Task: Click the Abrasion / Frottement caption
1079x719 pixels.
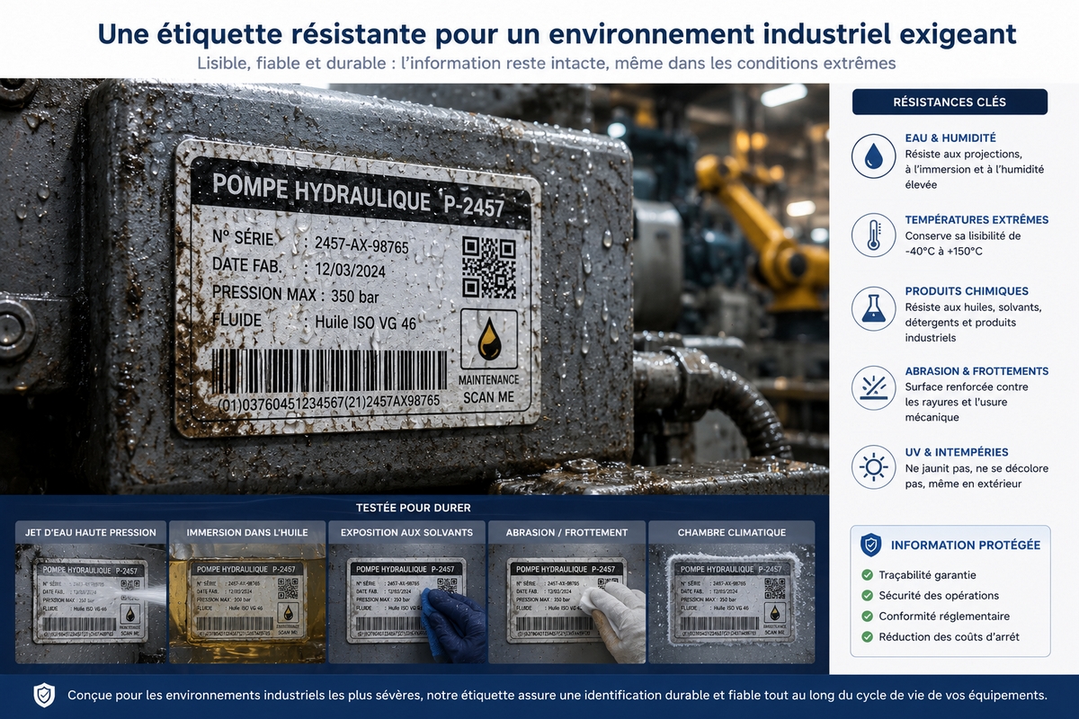Action: coord(566,533)
